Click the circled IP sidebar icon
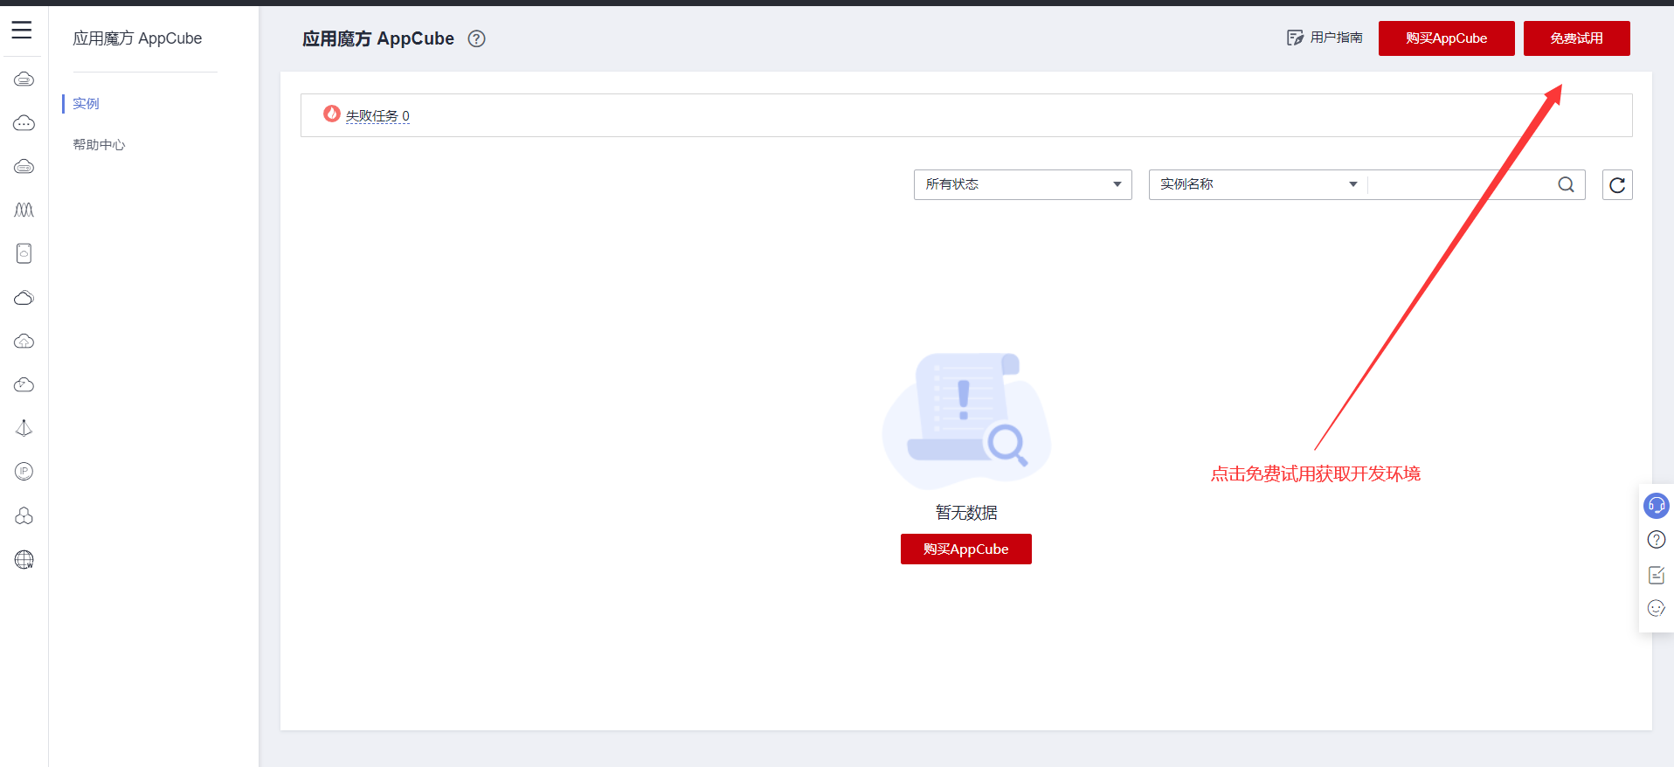 (24, 472)
